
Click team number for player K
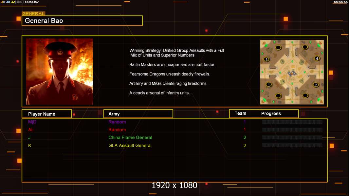pyautogui.click(x=245, y=145)
